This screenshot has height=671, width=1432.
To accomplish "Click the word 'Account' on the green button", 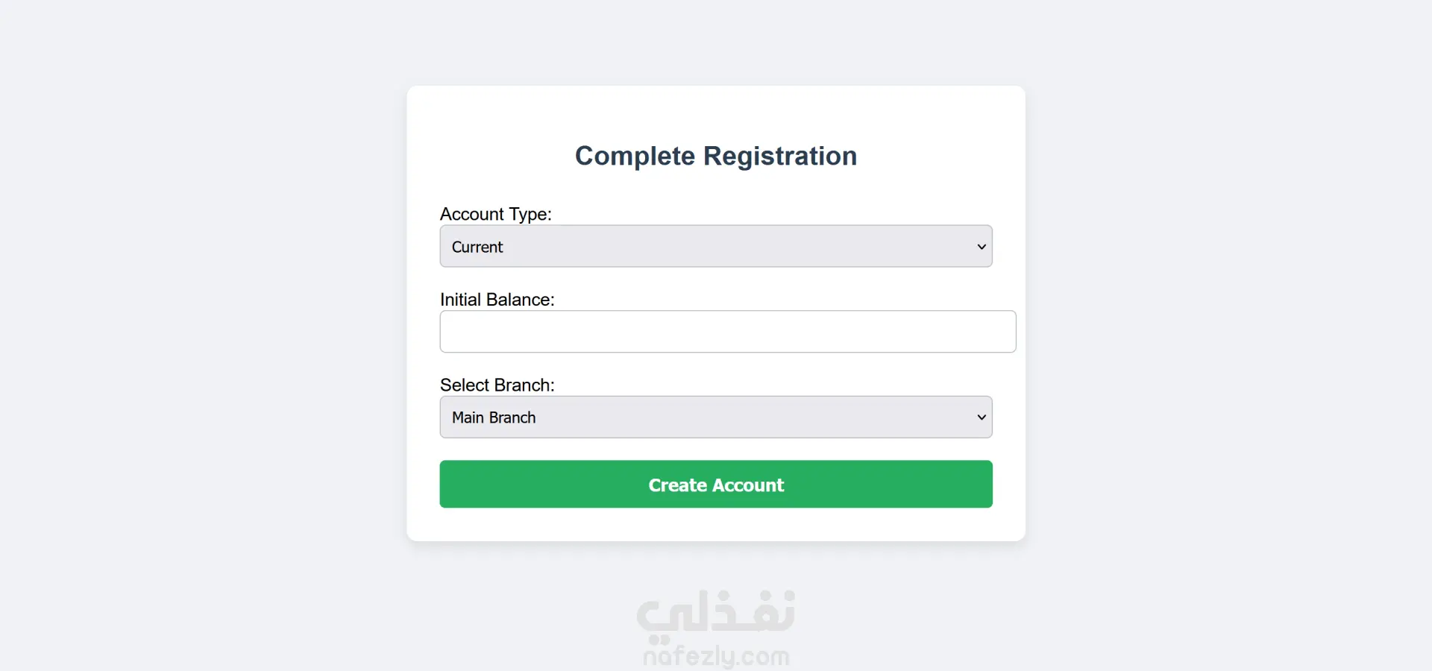I will click(x=749, y=485).
